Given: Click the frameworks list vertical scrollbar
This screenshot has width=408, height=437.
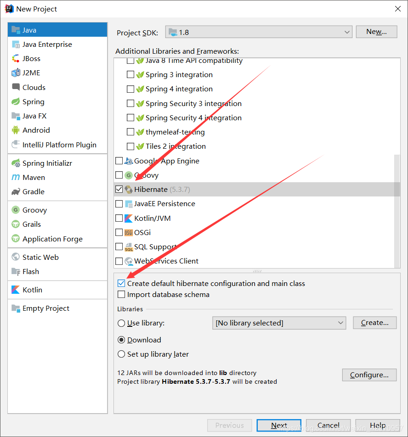Looking at the screenshot, I should pos(397,211).
